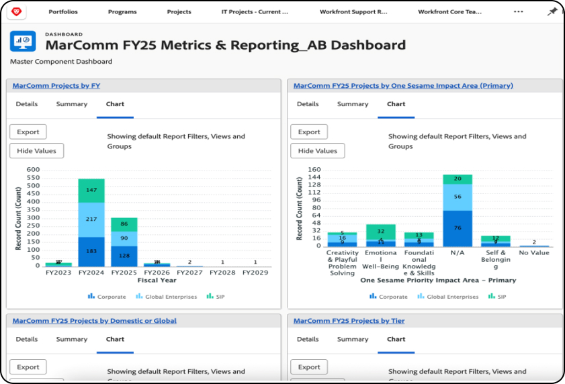
Task: Click 'Master Component Dashboard' description text
Action: point(61,62)
